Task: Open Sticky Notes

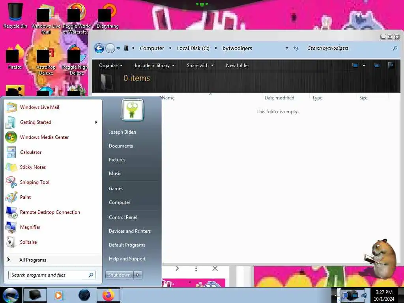Action: pos(53,167)
